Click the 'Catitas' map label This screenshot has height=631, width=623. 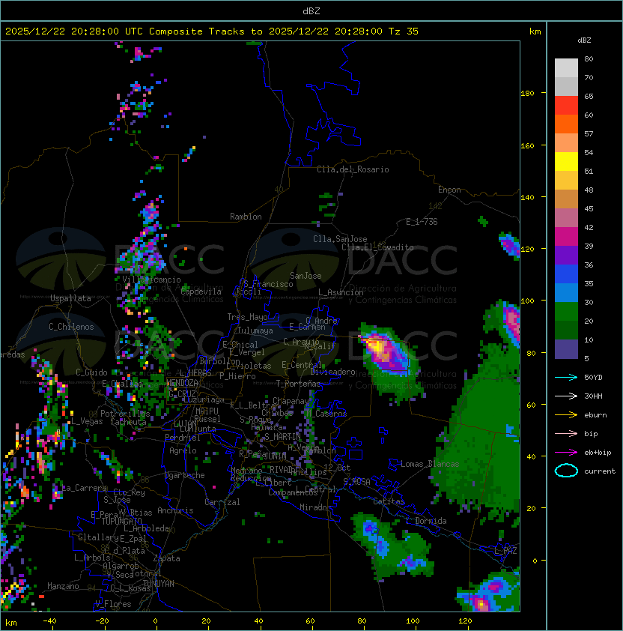[389, 501]
